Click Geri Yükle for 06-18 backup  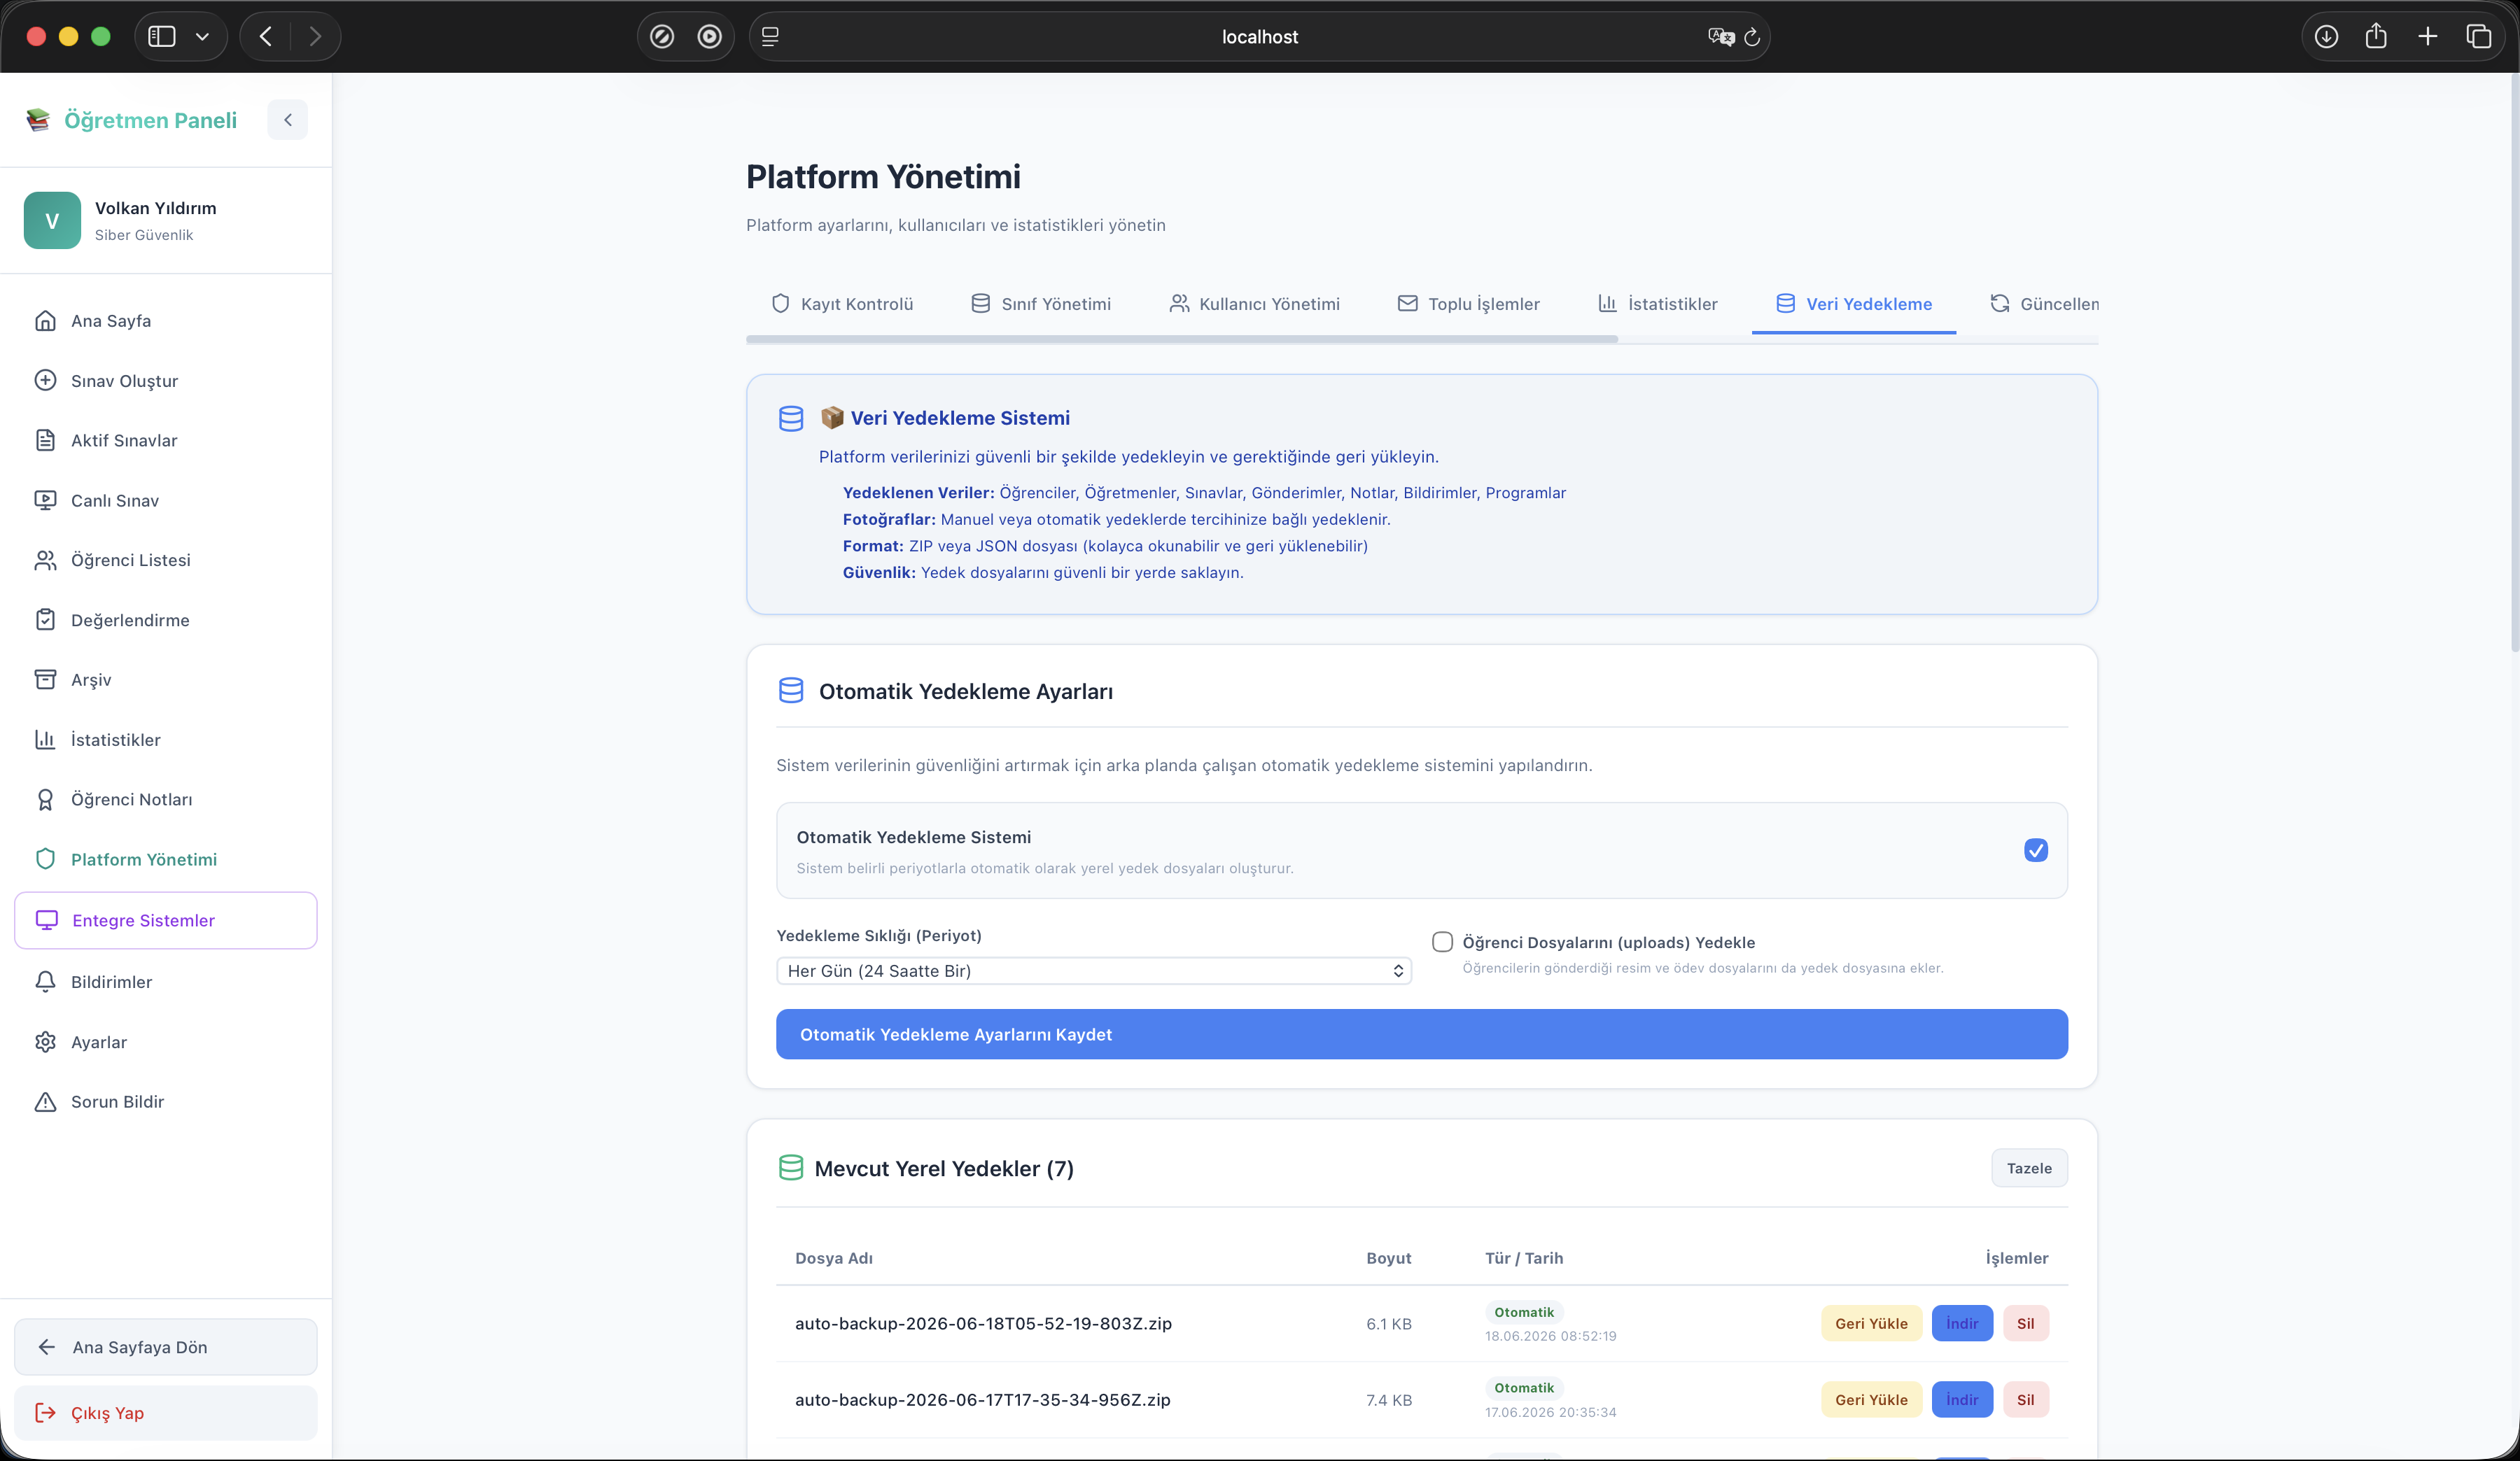click(1870, 1323)
